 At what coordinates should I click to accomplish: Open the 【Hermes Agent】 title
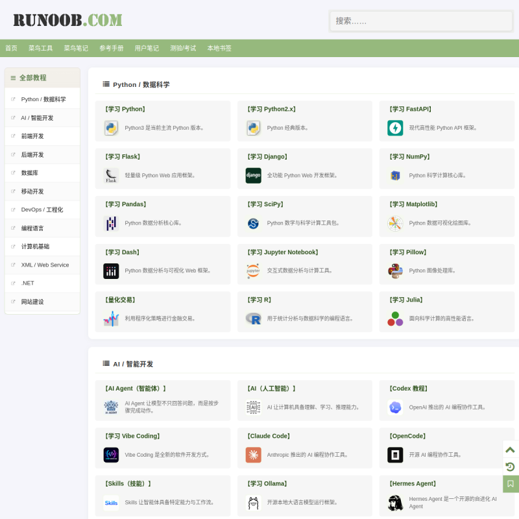pos(413,483)
